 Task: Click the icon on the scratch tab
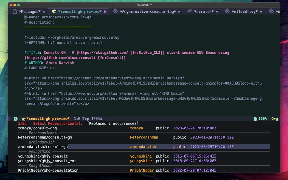[190, 11]
